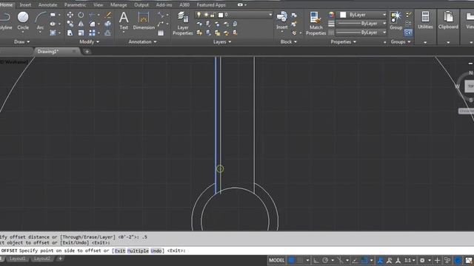Choose the Undo option in command line

[x=156, y=250]
